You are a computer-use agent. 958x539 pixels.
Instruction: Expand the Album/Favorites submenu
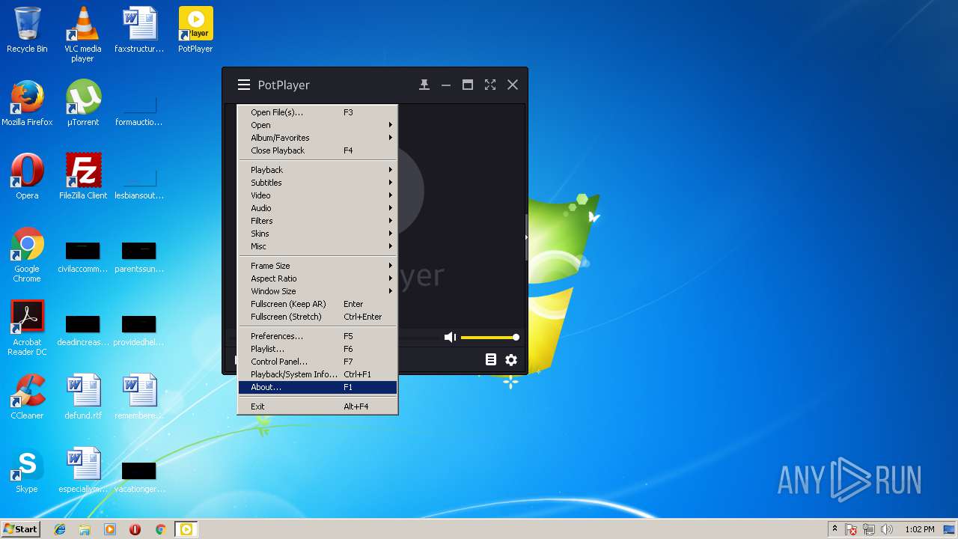(318, 138)
